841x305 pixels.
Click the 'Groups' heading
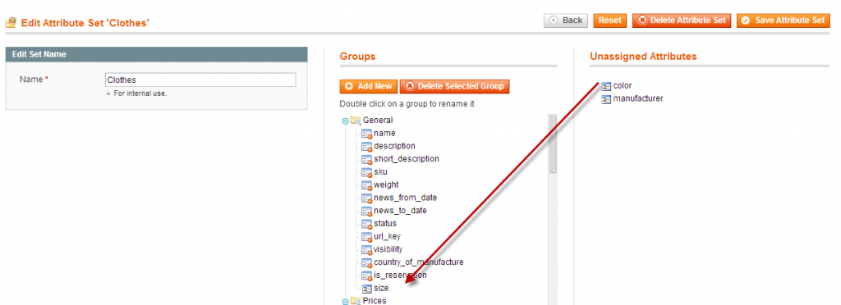pyautogui.click(x=357, y=57)
